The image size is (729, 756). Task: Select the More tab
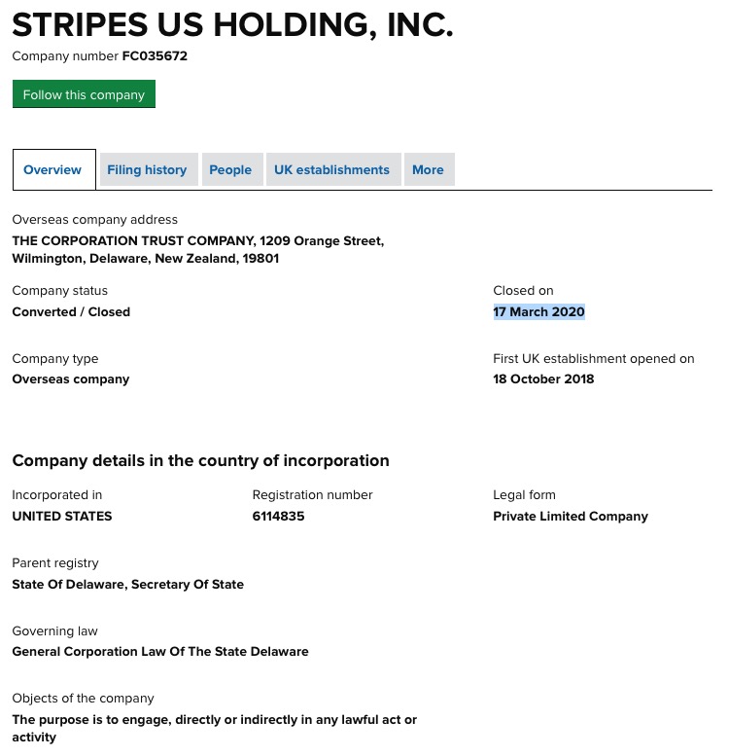(428, 169)
